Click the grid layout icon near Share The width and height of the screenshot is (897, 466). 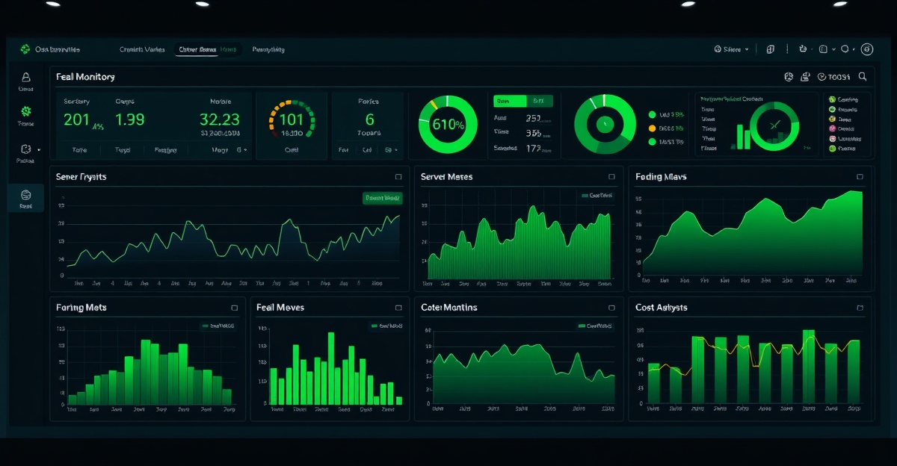pyautogui.click(x=771, y=49)
